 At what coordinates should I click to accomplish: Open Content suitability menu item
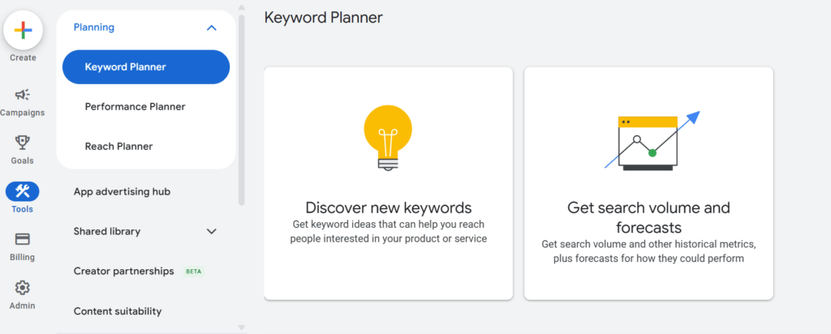(118, 310)
